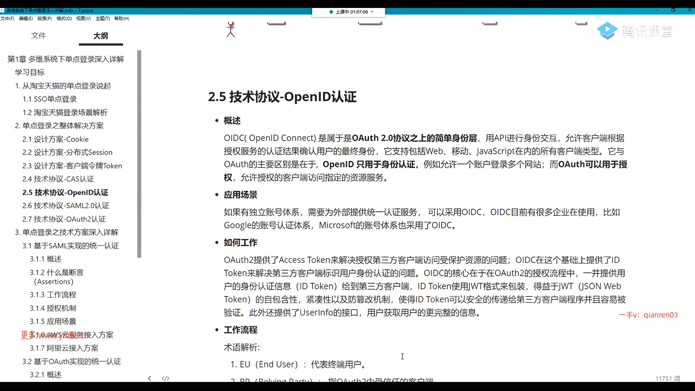Toggle source code mode icon

(x=165, y=378)
